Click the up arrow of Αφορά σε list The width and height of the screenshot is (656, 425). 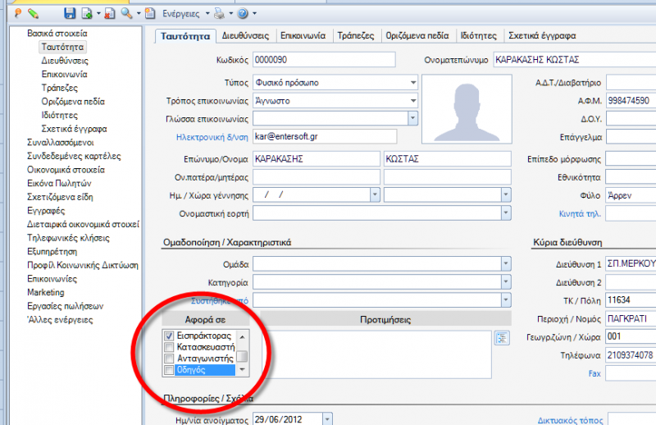coord(242,336)
